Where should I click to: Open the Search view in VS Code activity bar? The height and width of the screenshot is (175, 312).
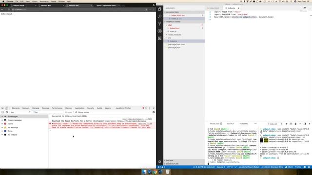159,17
